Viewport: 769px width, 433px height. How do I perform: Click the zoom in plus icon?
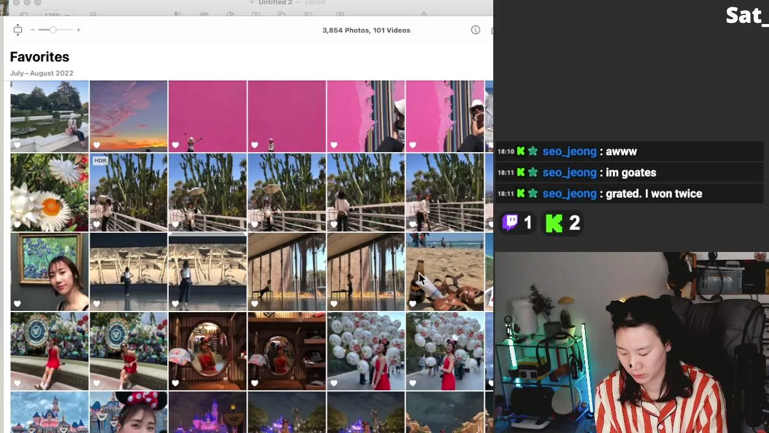pos(78,30)
